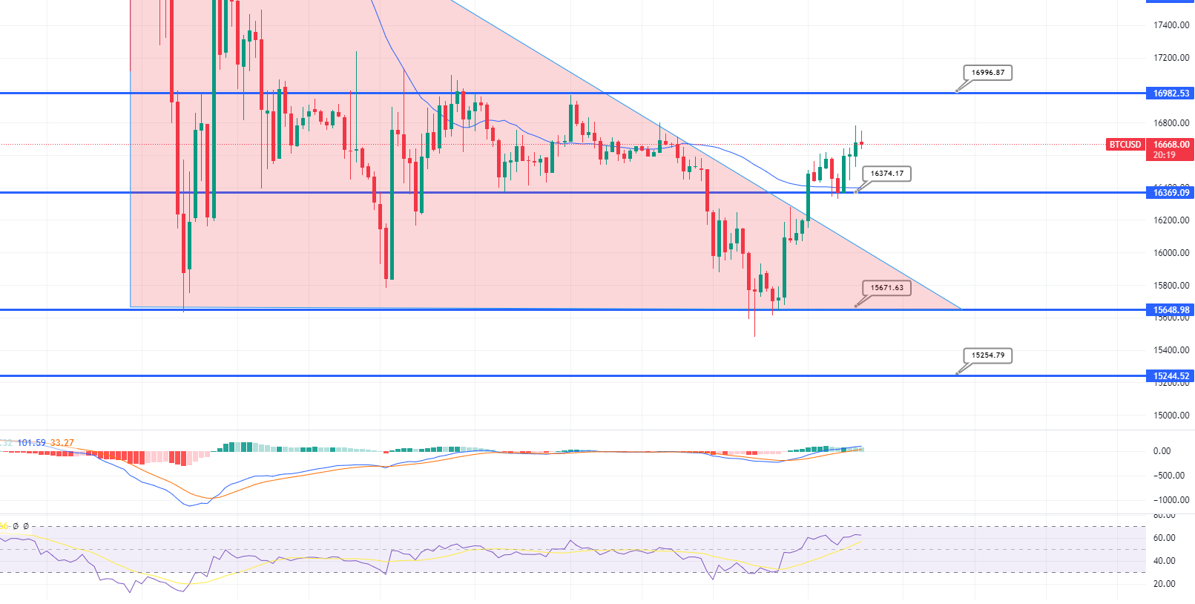Click the orange signal value 33.27
Screen dimensions: 1195x604
click(62, 443)
